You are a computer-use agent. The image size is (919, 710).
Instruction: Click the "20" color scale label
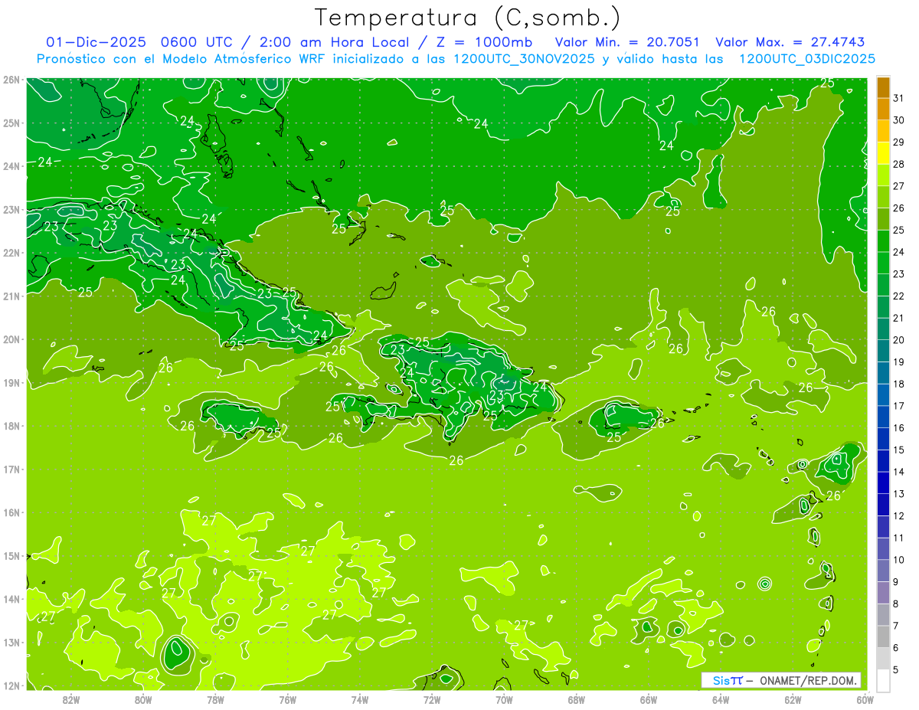coord(899,340)
